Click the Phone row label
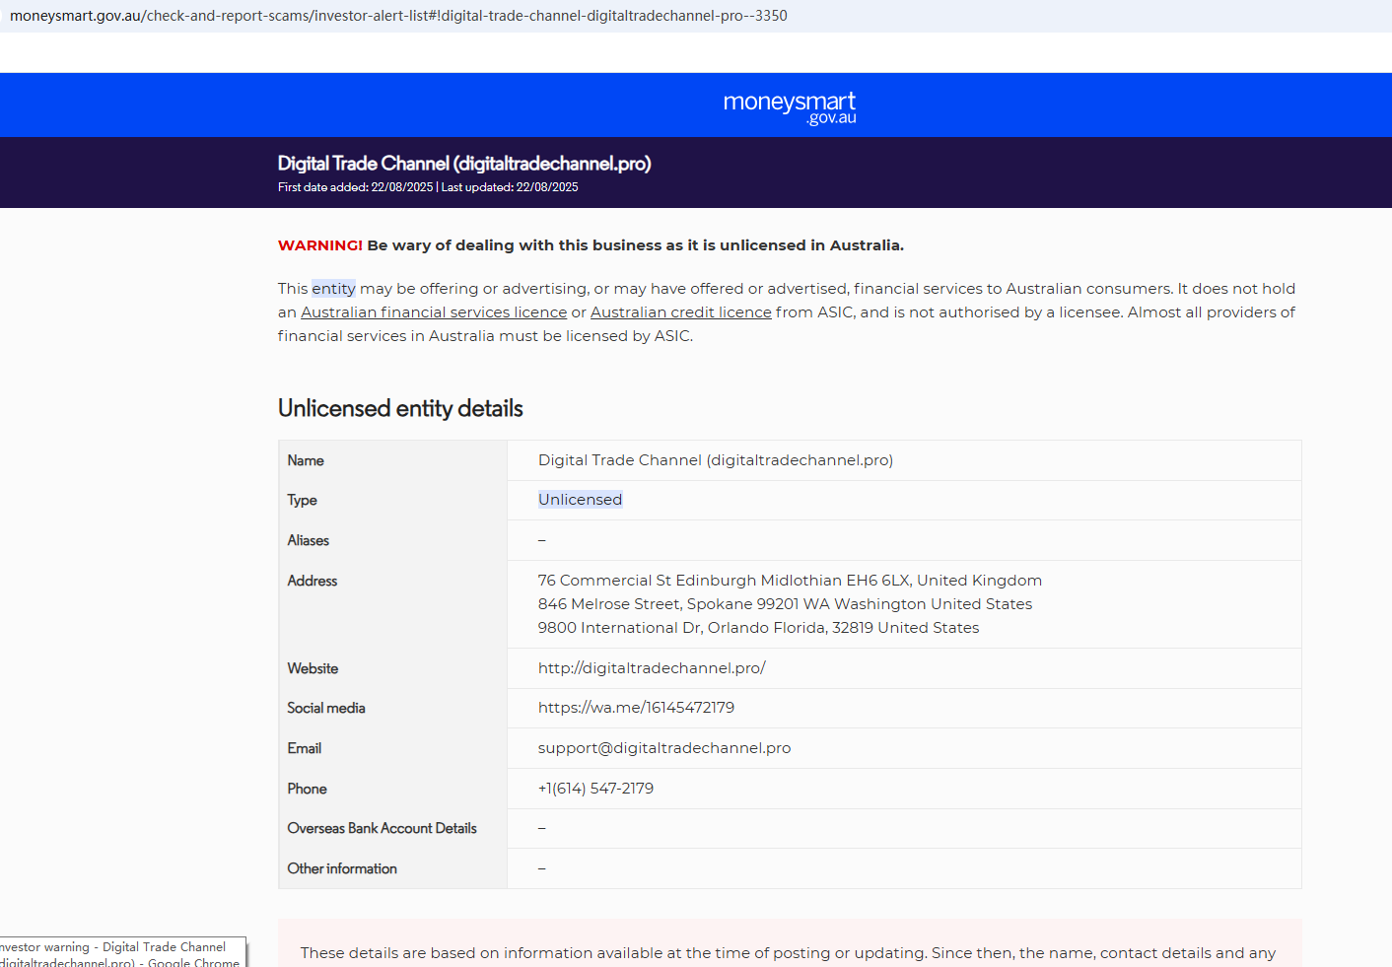1392x967 pixels. click(x=307, y=789)
